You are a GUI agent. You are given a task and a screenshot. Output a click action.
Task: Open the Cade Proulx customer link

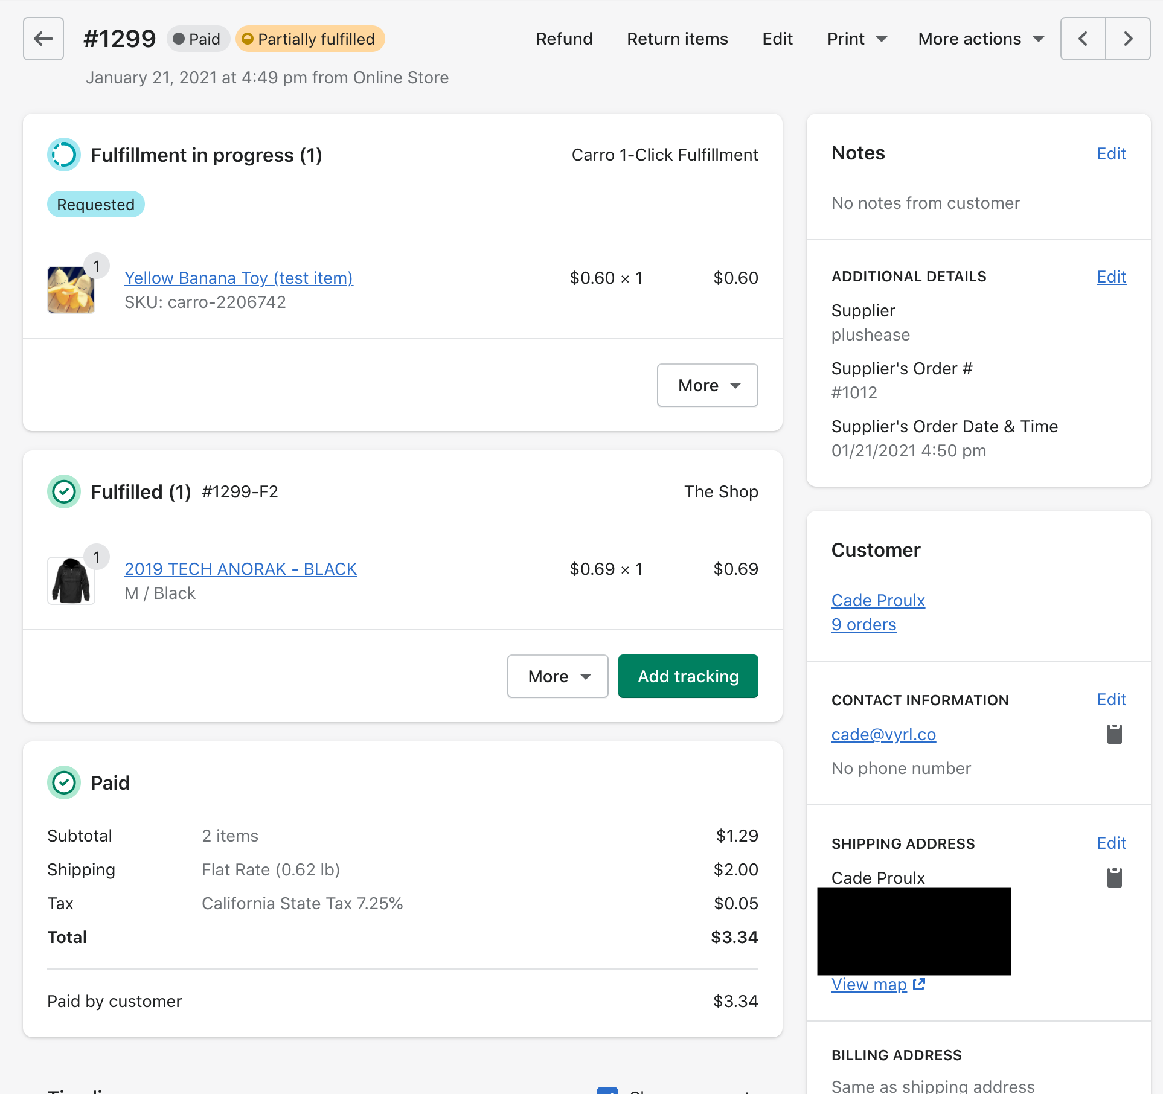tap(878, 600)
